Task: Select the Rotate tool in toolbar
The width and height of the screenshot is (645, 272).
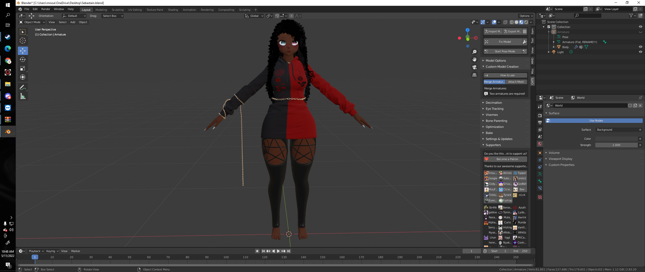Action: click(23, 59)
